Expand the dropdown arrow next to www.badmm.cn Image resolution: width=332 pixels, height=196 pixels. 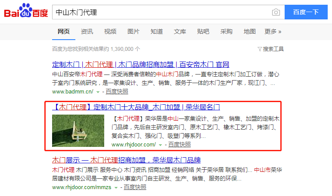(98, 92)
